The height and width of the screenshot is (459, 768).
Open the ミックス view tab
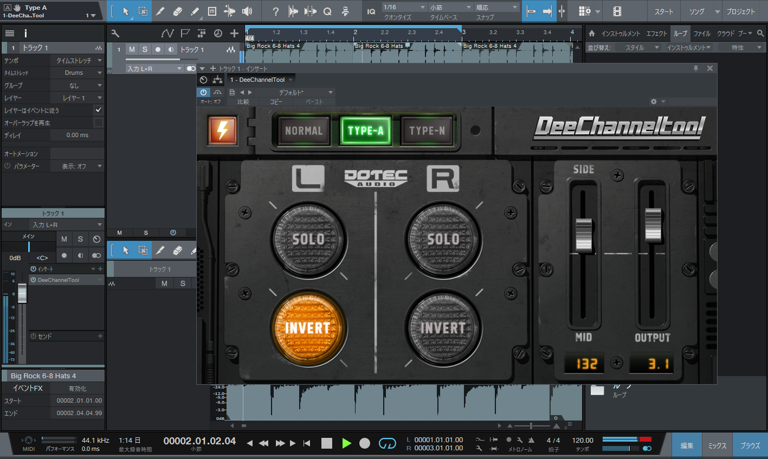point(717,445)
